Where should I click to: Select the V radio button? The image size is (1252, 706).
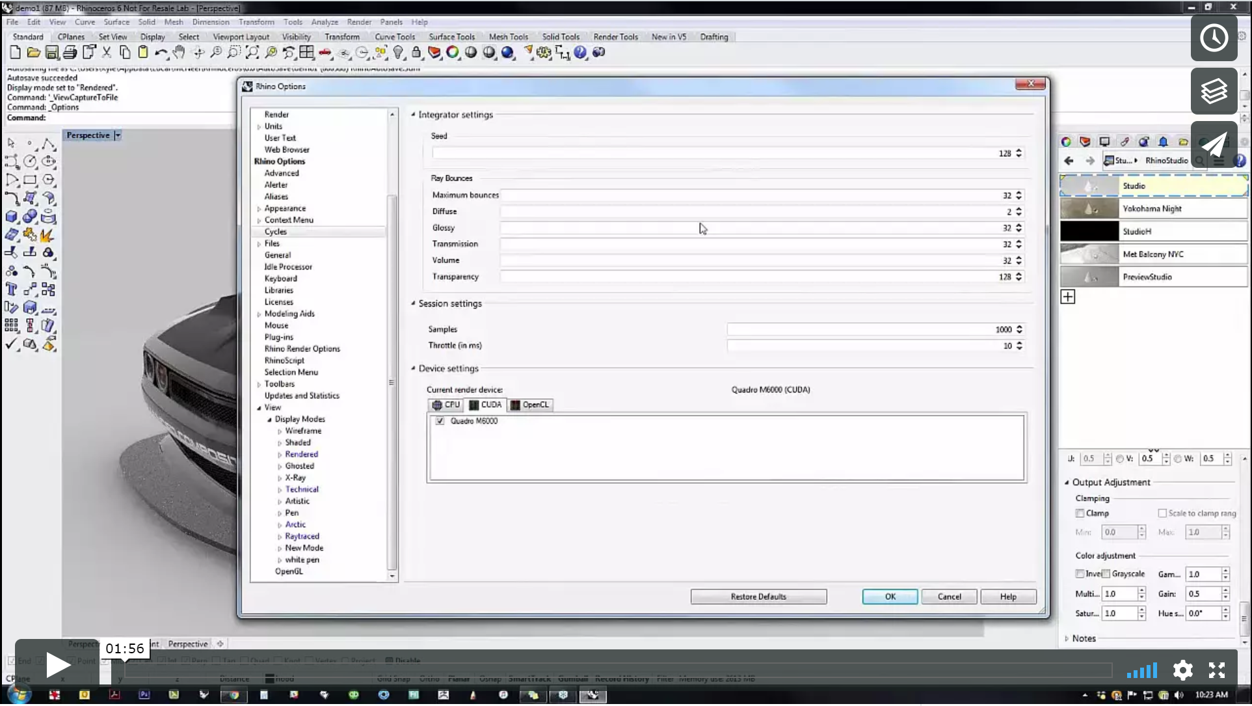pyautogui.click(x=1120, y=459)
